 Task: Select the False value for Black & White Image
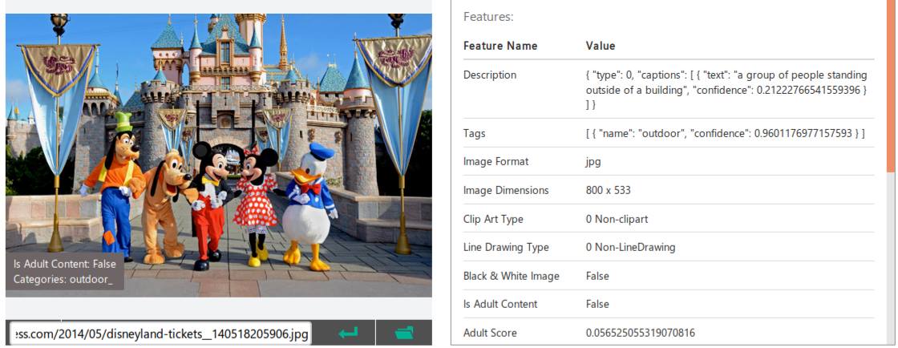pyautogui.click(x=597, y=276)
